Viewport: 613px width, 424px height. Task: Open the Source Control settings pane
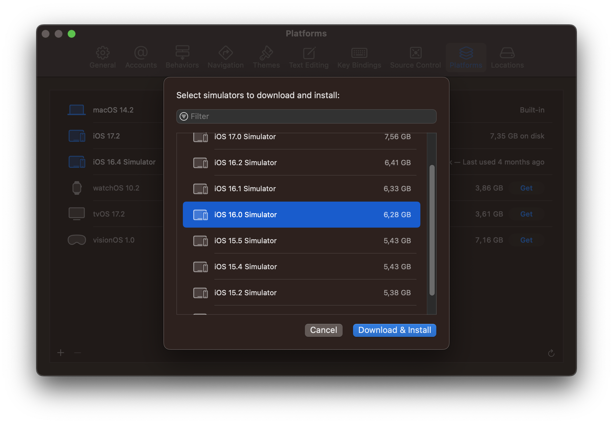point(415,57)
